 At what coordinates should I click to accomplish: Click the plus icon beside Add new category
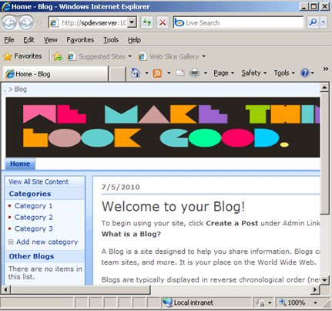coord(11,242)
